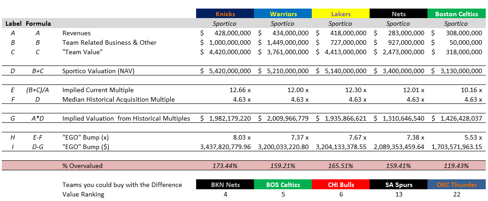Screen dimensions: 488x201
Task: Click Knicks team value 4,420,000,000
Action: [230, 52]
